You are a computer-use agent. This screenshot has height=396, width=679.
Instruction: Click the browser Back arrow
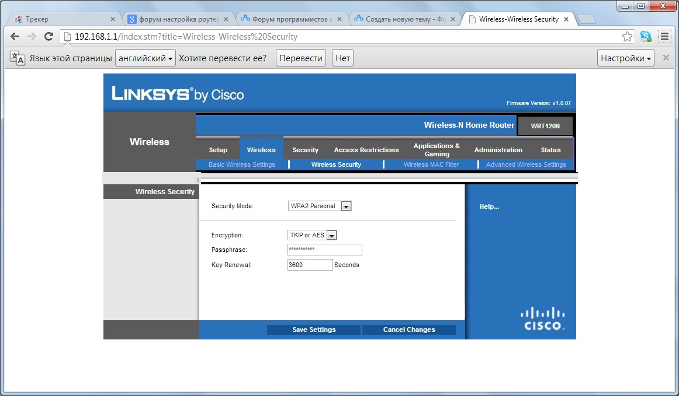[x=15, y=37]
